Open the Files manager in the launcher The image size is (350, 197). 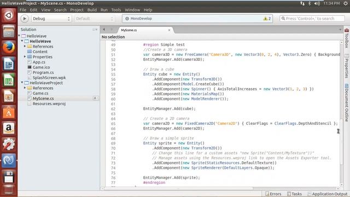(9, 31)
